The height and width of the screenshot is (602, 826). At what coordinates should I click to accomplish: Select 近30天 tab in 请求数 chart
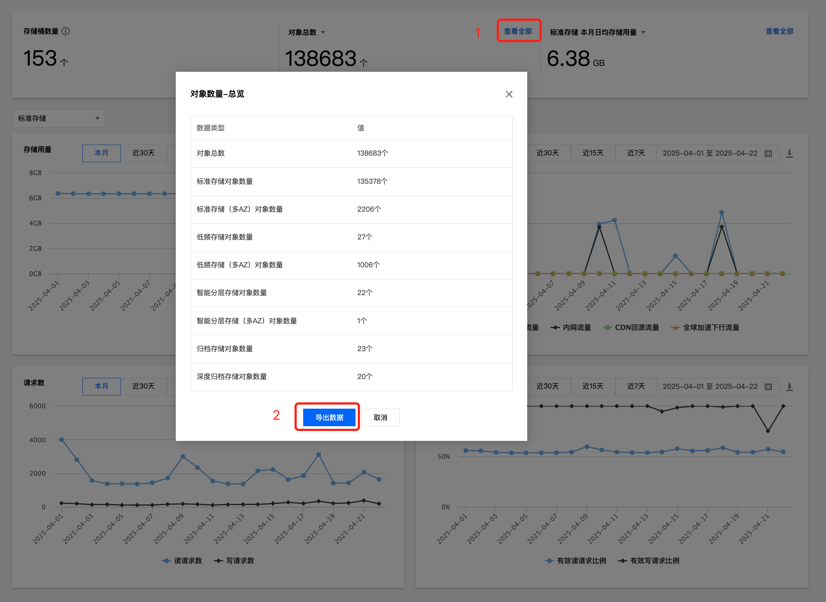tap(143, 386)
